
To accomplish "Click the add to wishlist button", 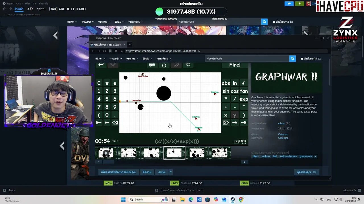I will (118, 172).
